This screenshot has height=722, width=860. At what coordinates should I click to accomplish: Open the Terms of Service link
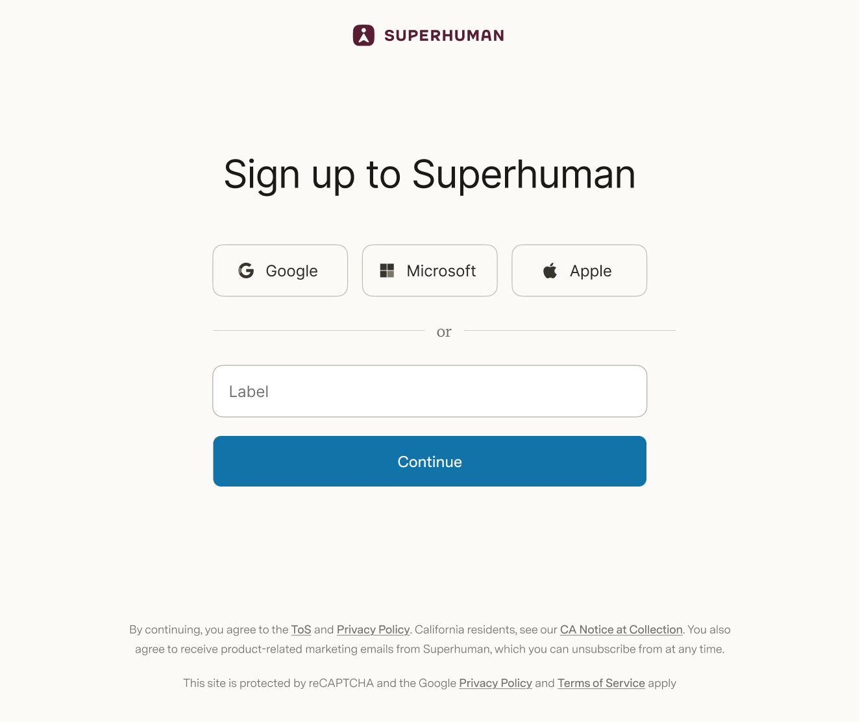click(601, 683)
